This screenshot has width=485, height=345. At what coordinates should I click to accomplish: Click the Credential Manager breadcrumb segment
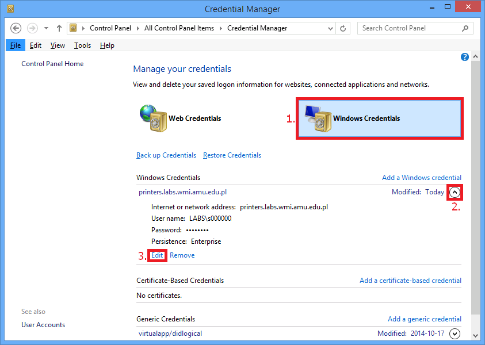[257, 28]
